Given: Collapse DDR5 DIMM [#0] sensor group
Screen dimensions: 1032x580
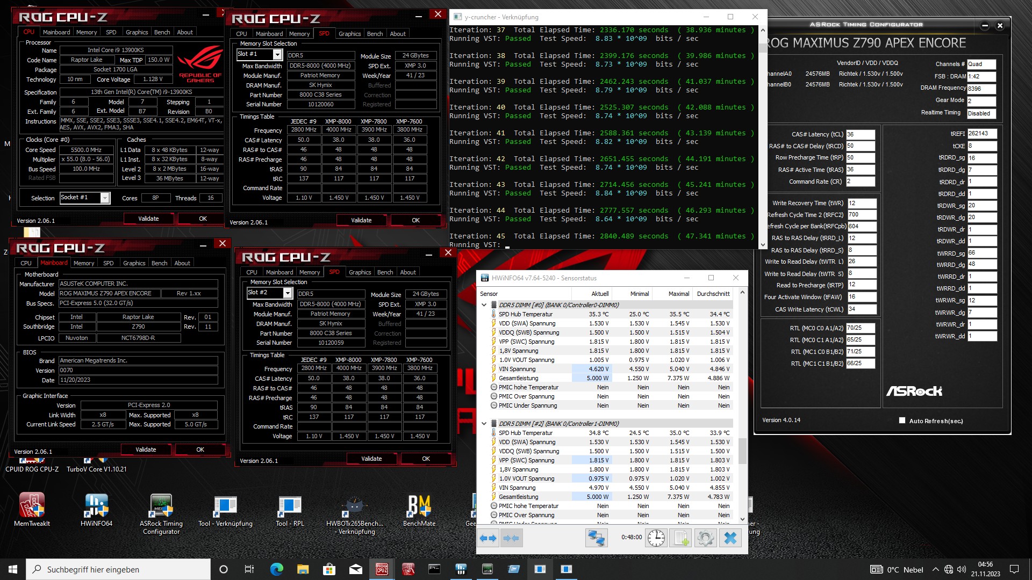Looking at the screenshot, I should point(484,305).
